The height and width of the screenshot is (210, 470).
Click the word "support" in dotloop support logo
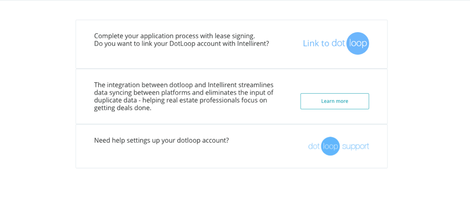(x=356, y=146)
